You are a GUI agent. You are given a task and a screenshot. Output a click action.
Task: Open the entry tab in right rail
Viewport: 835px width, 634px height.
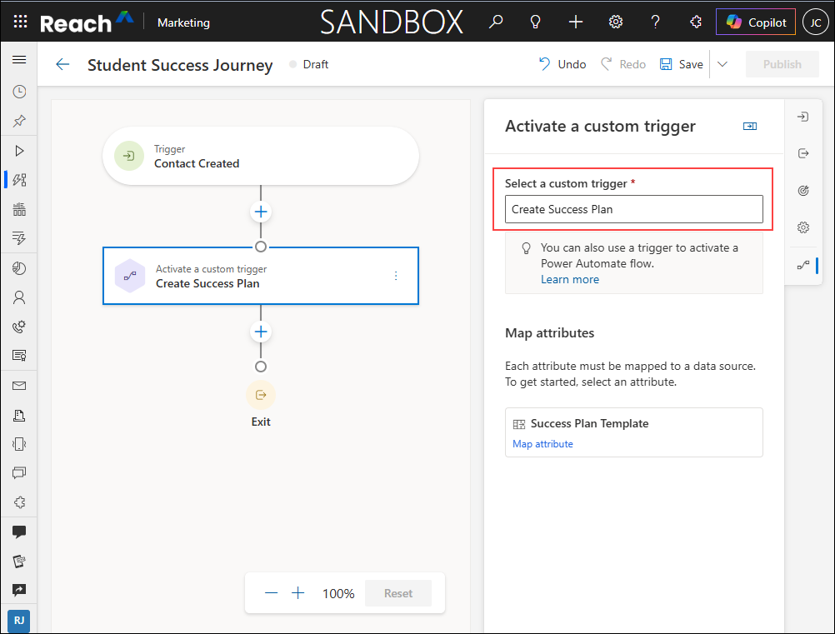[x=803, y=117]
